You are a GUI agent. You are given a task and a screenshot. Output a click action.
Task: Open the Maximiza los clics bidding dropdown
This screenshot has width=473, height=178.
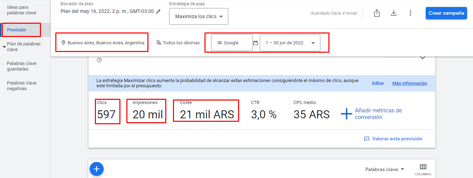pyautogui.click(x=199, y=17)
